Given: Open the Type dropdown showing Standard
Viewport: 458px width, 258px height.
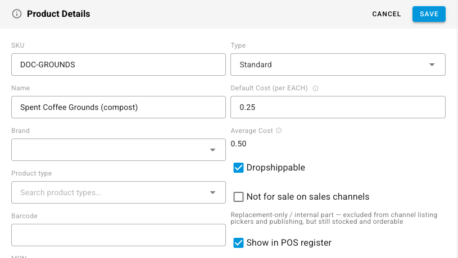Looking at the screenshot, I should (x=338, y=64).
